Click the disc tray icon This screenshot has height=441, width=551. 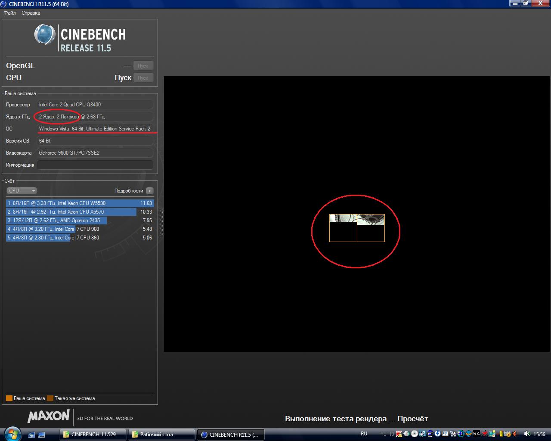[414, 434]
